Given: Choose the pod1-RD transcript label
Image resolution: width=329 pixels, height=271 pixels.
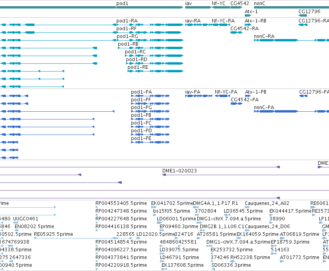Looking at the screenshot, I should (x=136, y=60).
